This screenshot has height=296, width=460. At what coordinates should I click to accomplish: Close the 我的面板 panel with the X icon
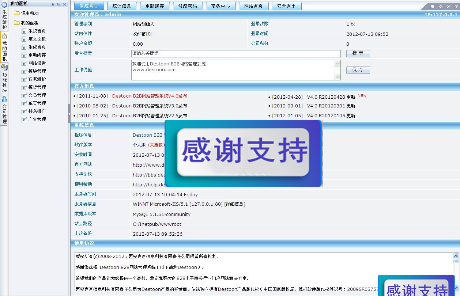click(64, 4)
